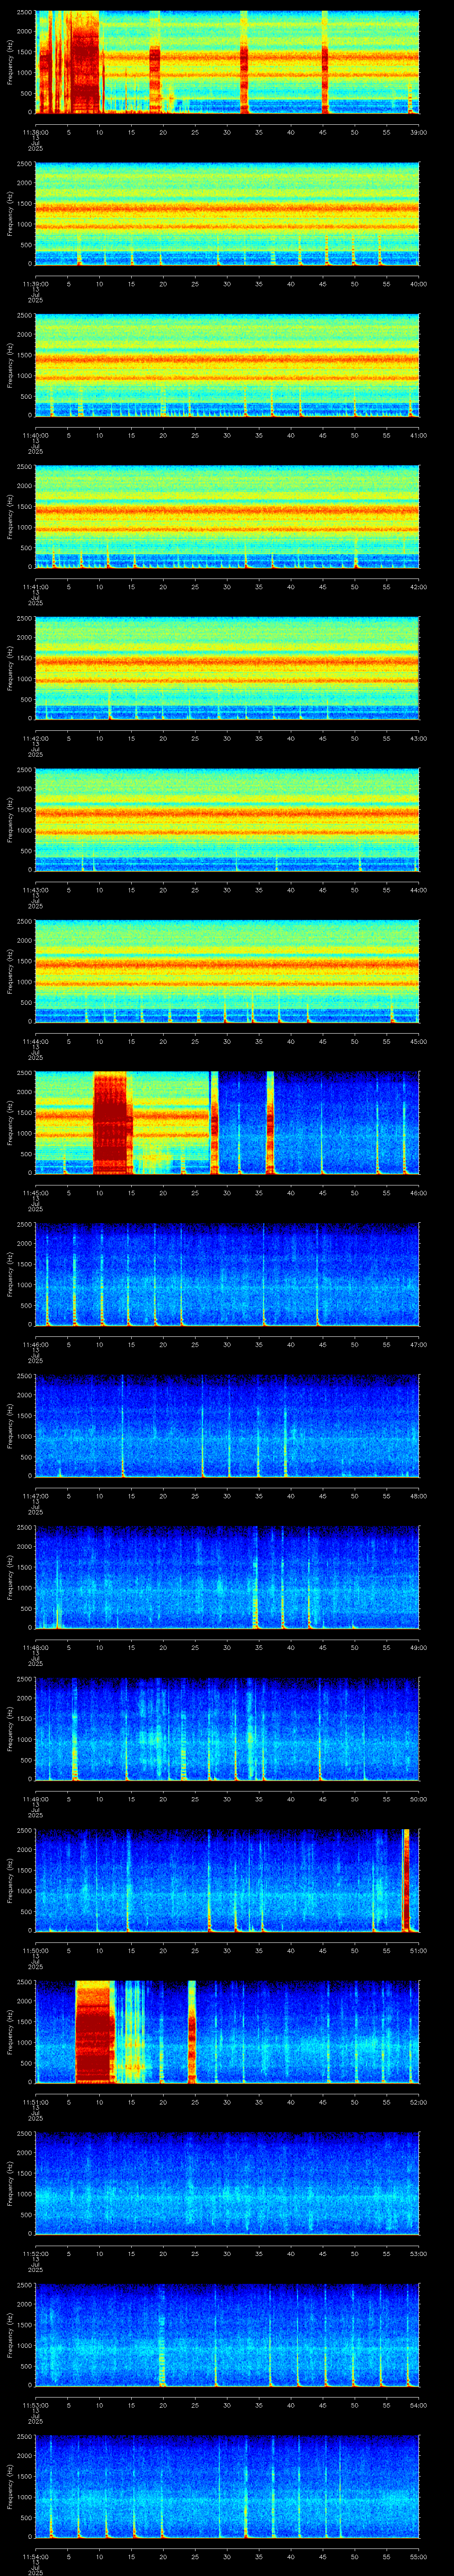Viewport: 454px width, 2576px height.
Task: Click the 11:40:00 start time label
Action: 35,435
